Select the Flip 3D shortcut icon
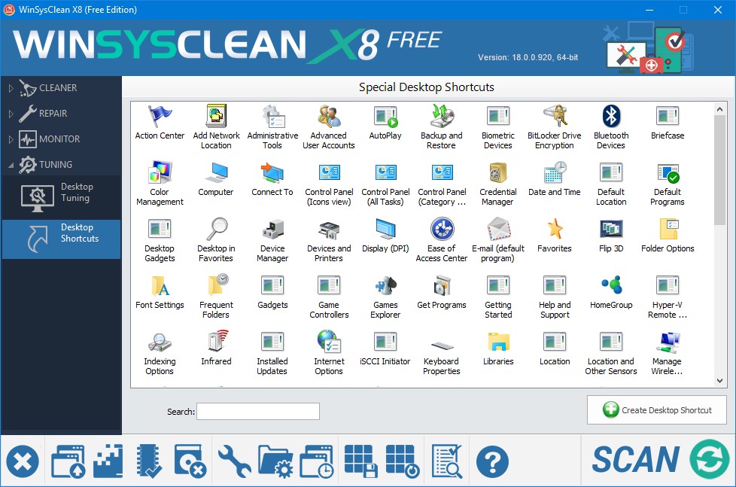Screen dimensions: 736x487 pos(611,229)
